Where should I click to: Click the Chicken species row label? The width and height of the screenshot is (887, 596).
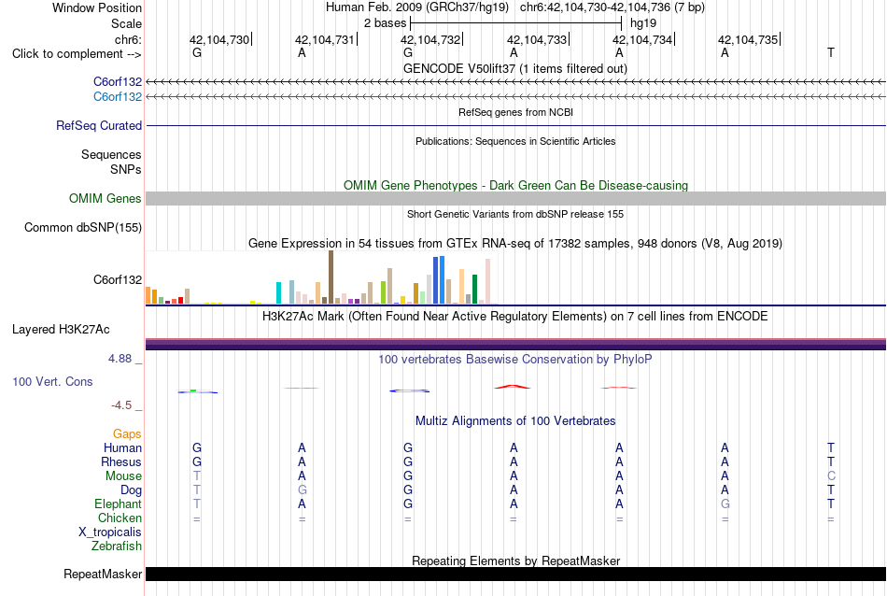point(120,518)
